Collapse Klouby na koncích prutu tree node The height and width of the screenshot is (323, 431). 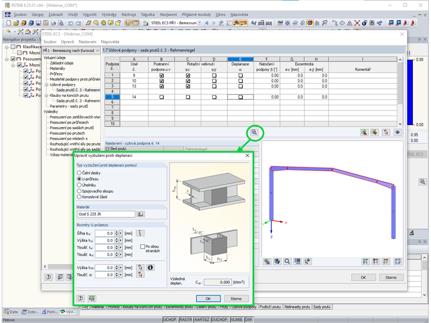[x=47, y=95]
